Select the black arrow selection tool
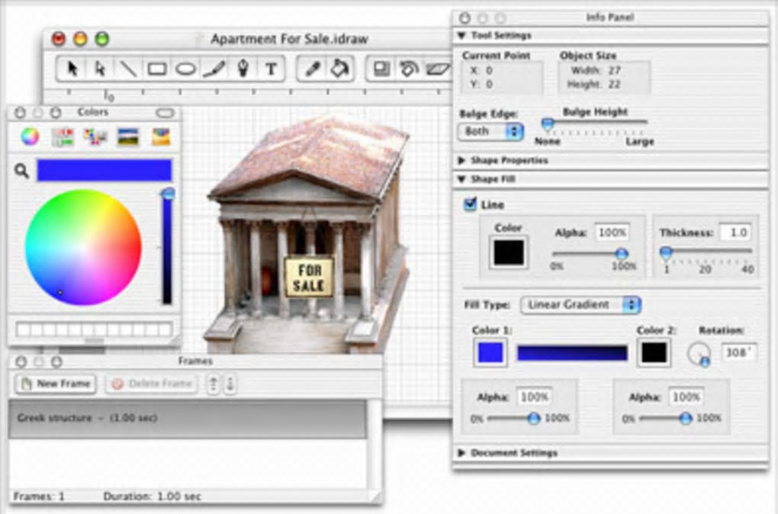Screen dimensions: 778x514 pyautogui.click(x=72, y=69)
